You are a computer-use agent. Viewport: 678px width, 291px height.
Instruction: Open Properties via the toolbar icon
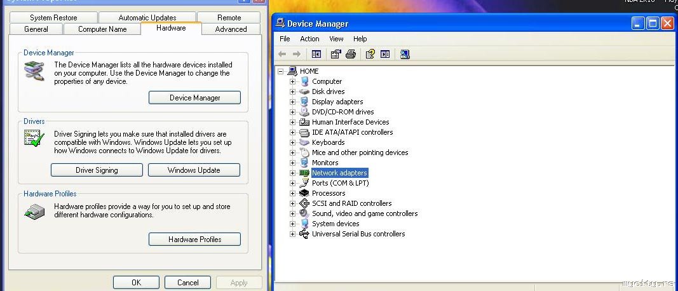[336, 54]
